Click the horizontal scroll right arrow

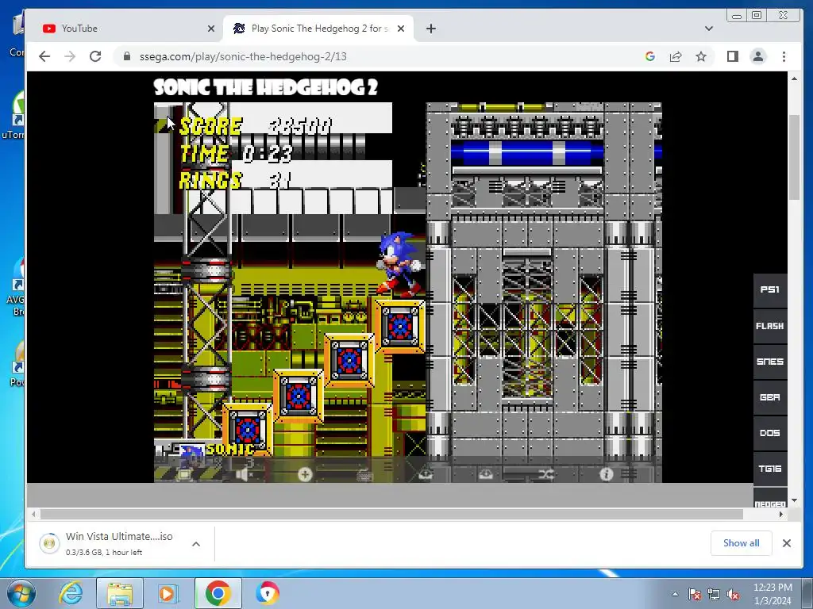(781, 514)
